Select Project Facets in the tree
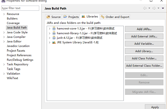This screenshot has height=109, width=167. point(16,51)
